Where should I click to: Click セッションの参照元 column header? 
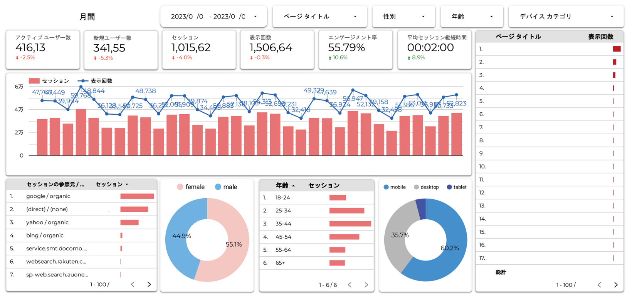coord(55,185)
